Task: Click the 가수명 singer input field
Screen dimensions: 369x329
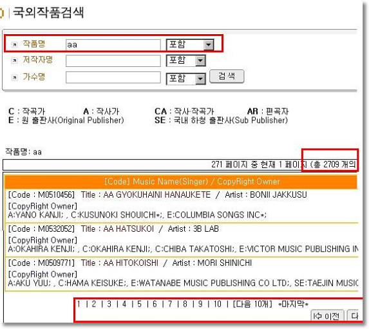Action: [113, 78]
